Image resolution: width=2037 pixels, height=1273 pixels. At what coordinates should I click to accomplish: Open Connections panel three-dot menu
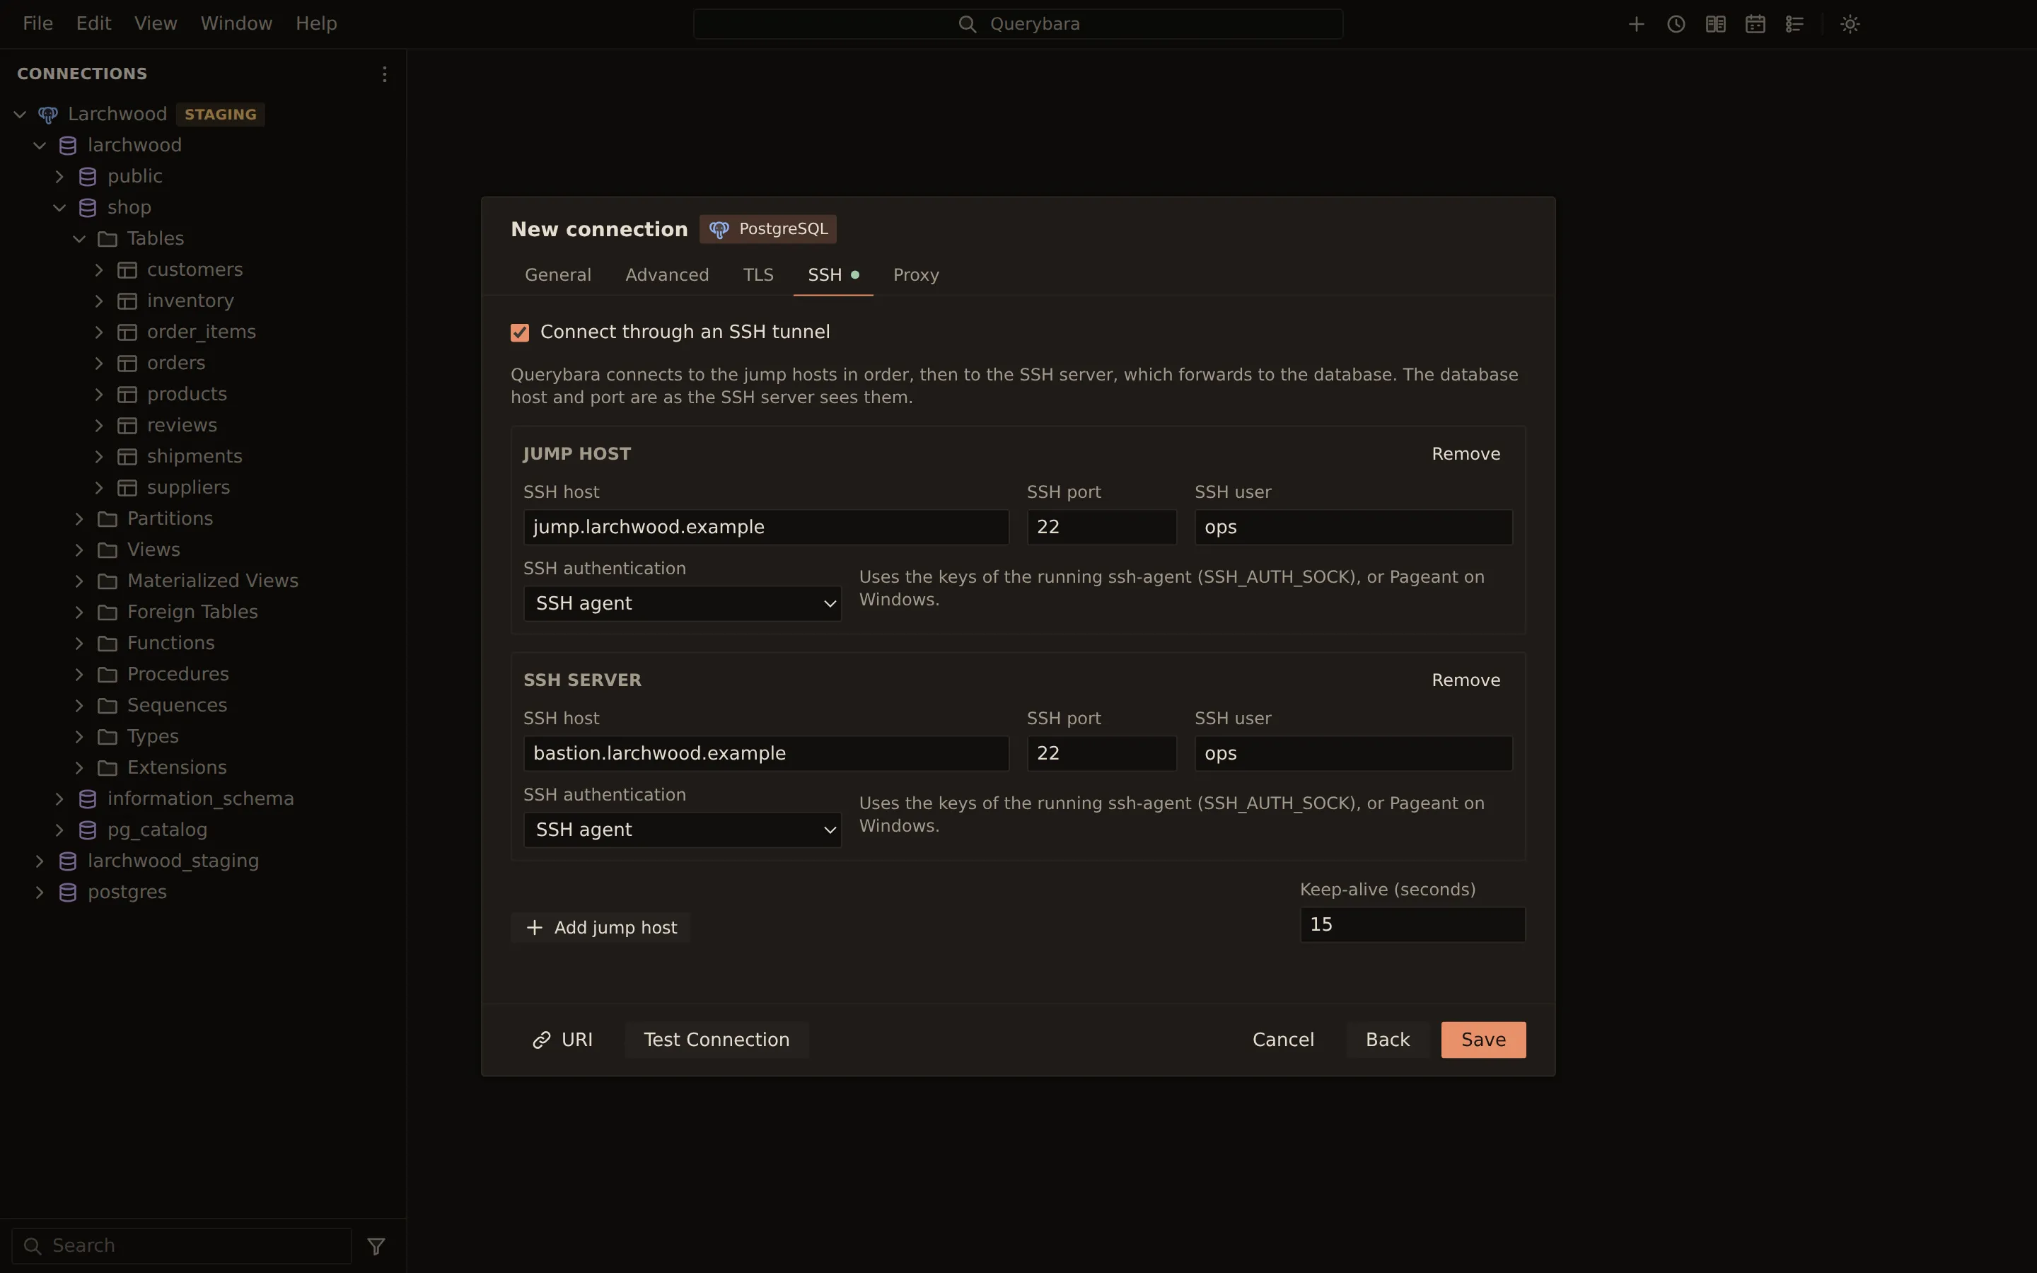[x=384, y=74]
